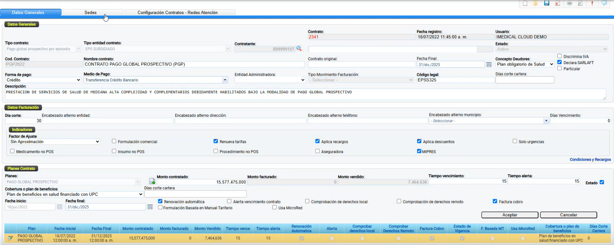Click the red exclamation alert icon
The height and width of the screenshot is (245, 614).
(592, 3)
